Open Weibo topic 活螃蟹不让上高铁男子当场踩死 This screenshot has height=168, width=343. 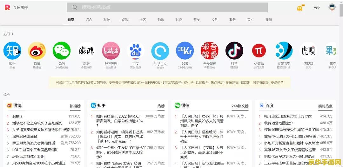click(x=37, y=123)
